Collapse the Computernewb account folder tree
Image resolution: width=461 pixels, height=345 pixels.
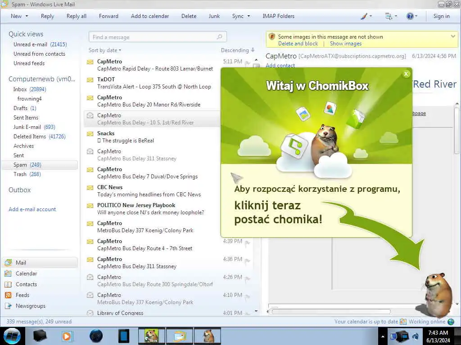click(x=42, y=79)
